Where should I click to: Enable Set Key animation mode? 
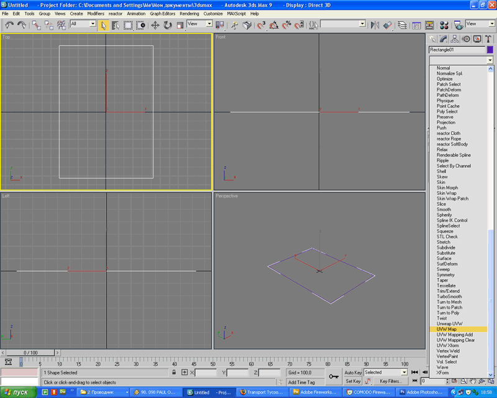coord(353,381)
